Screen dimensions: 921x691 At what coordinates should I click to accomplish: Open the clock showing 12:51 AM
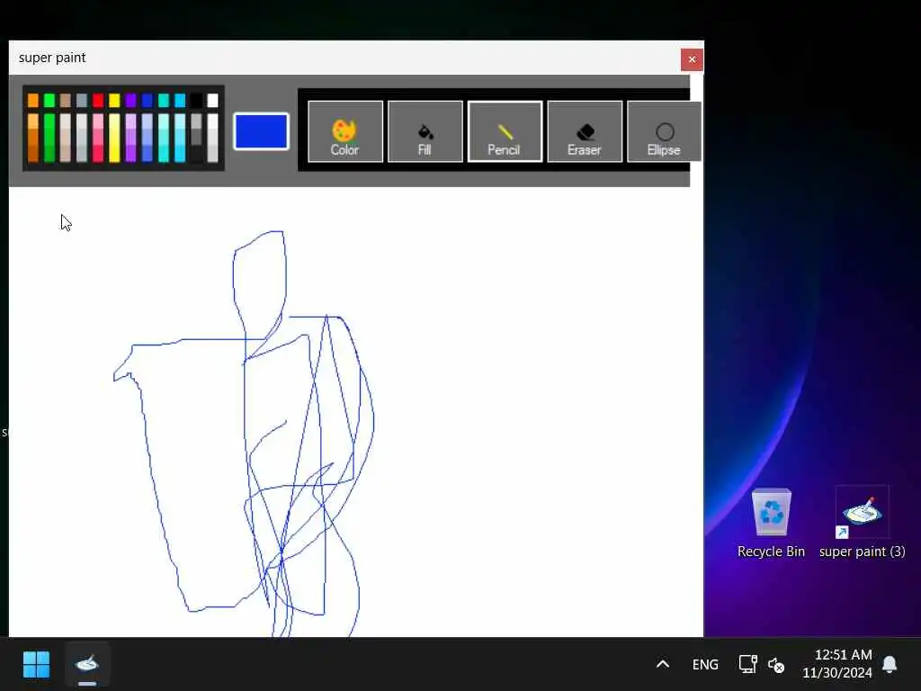837,664
